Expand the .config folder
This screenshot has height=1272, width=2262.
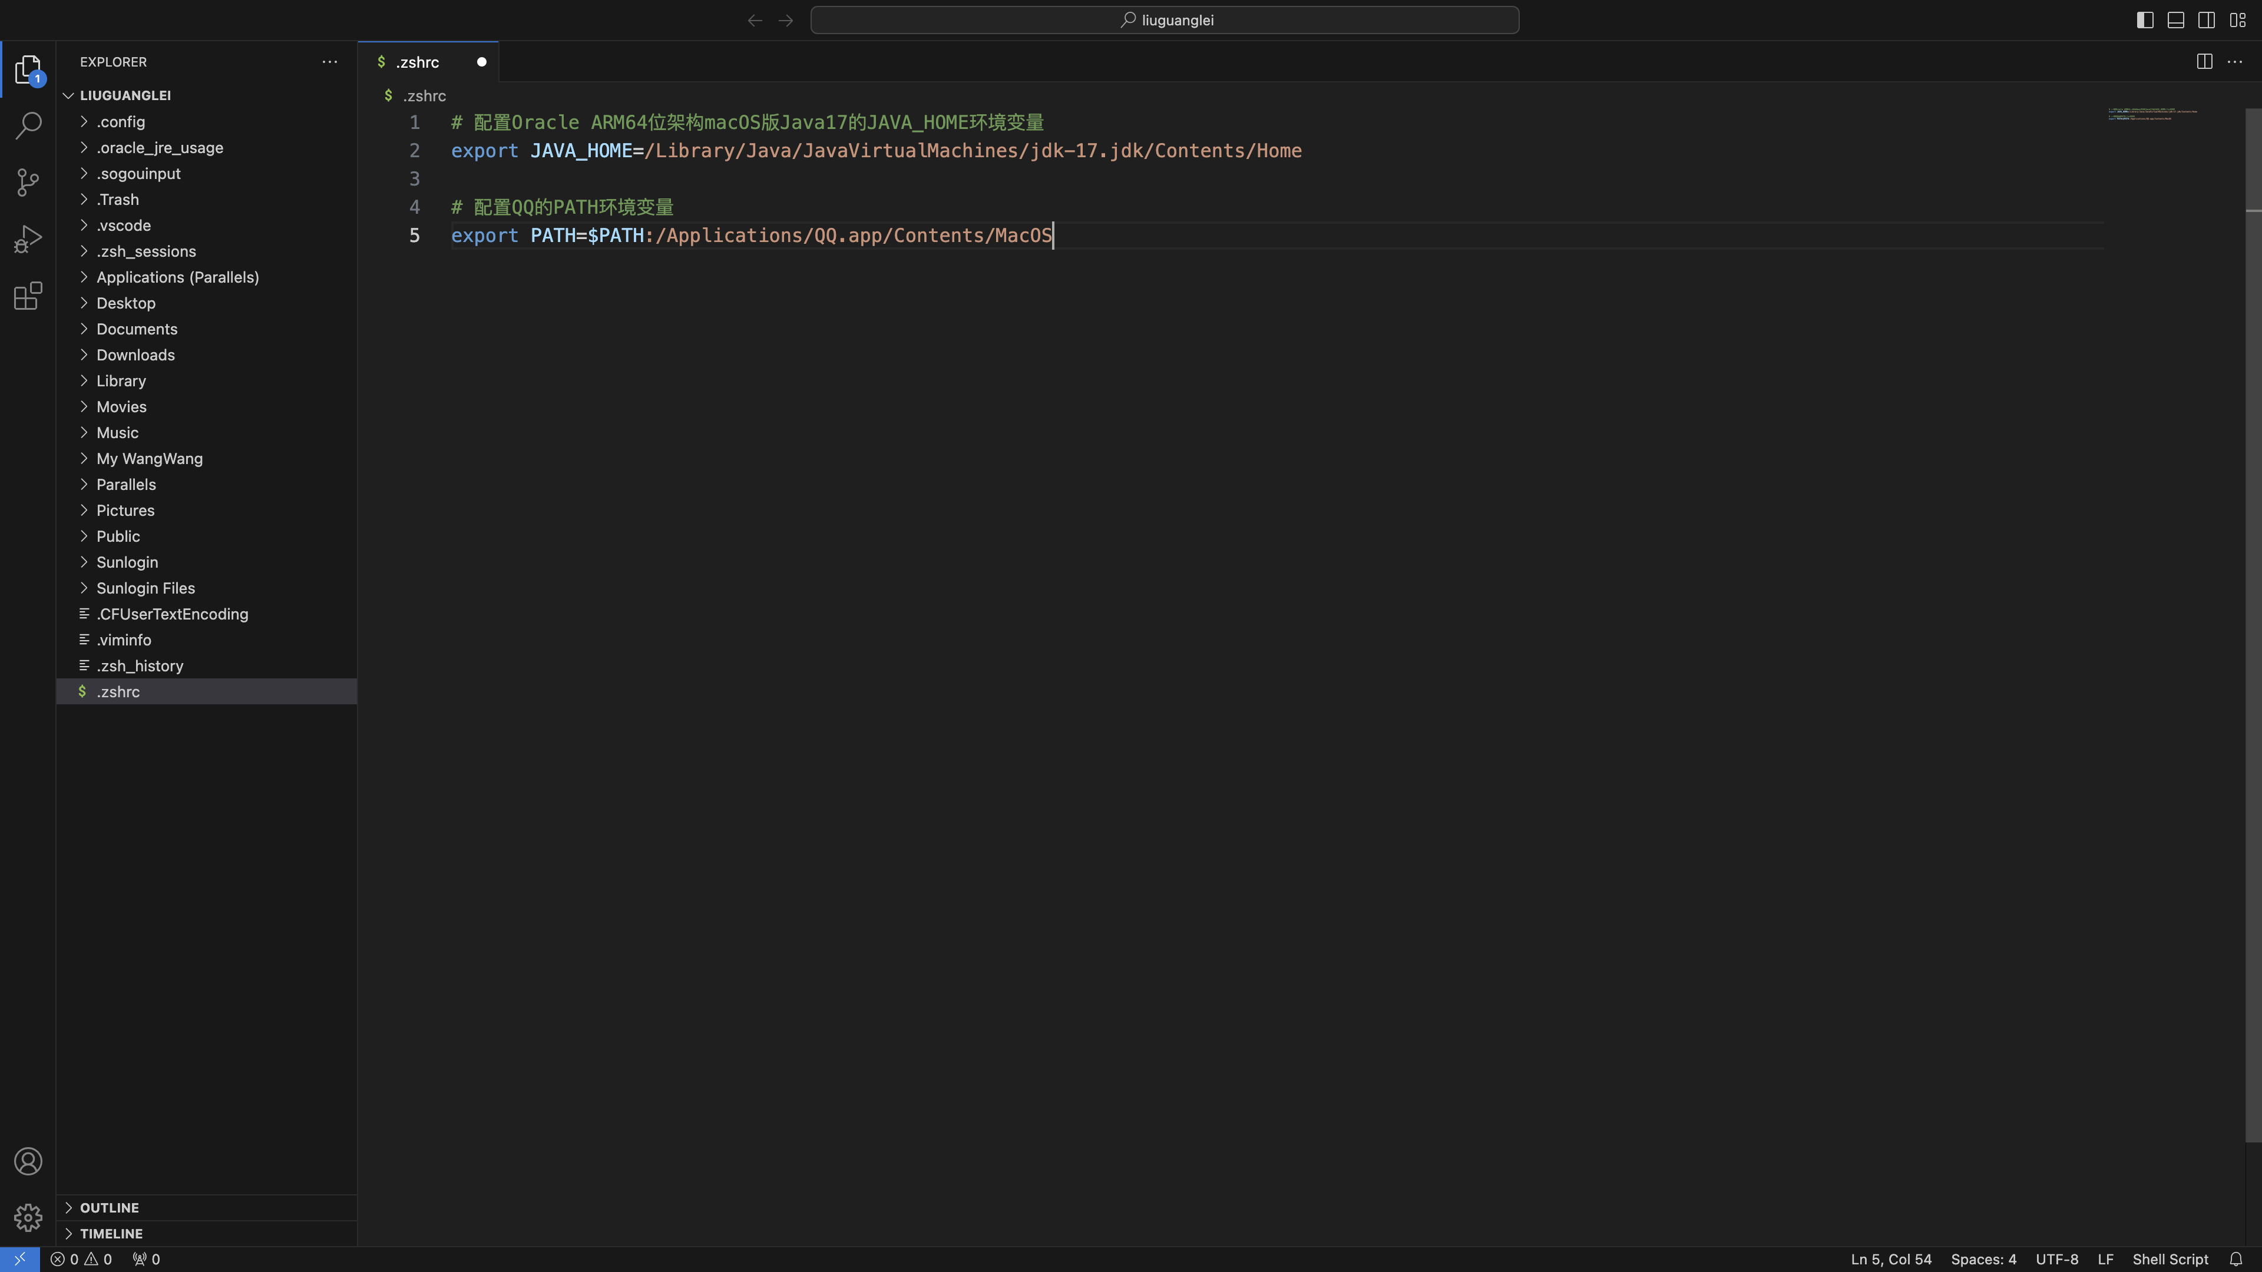point(206,121)
